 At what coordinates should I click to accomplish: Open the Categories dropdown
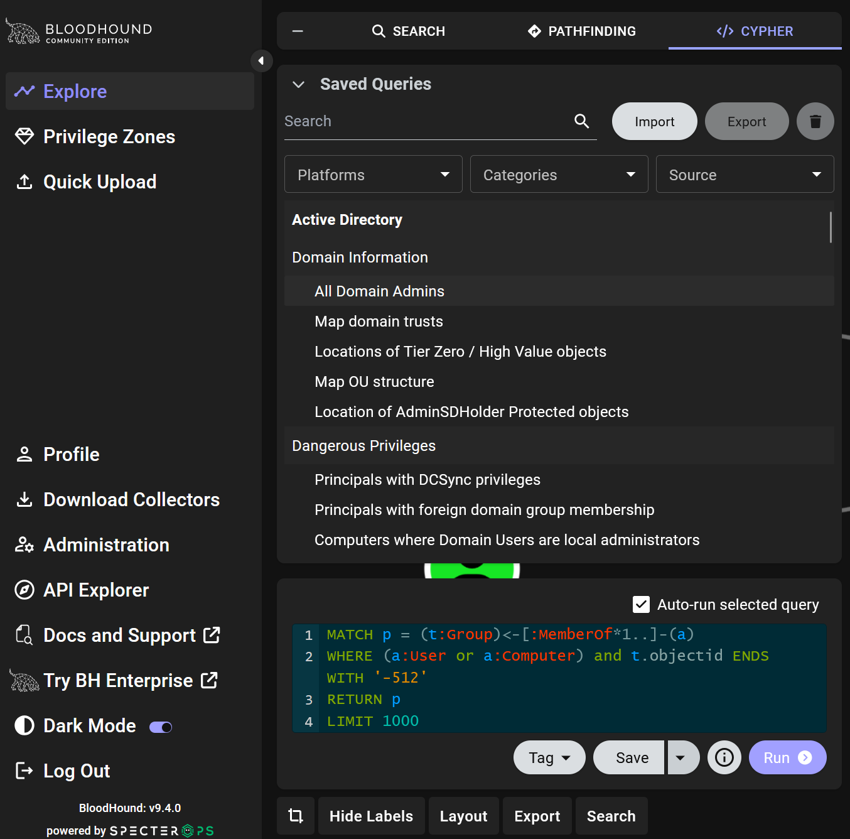(x=559, y=174)
